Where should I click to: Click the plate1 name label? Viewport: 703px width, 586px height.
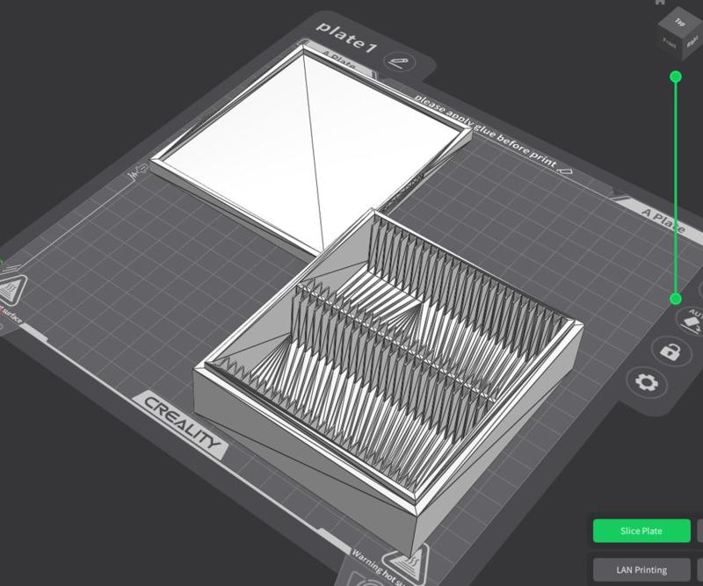[x=346, y=37]
